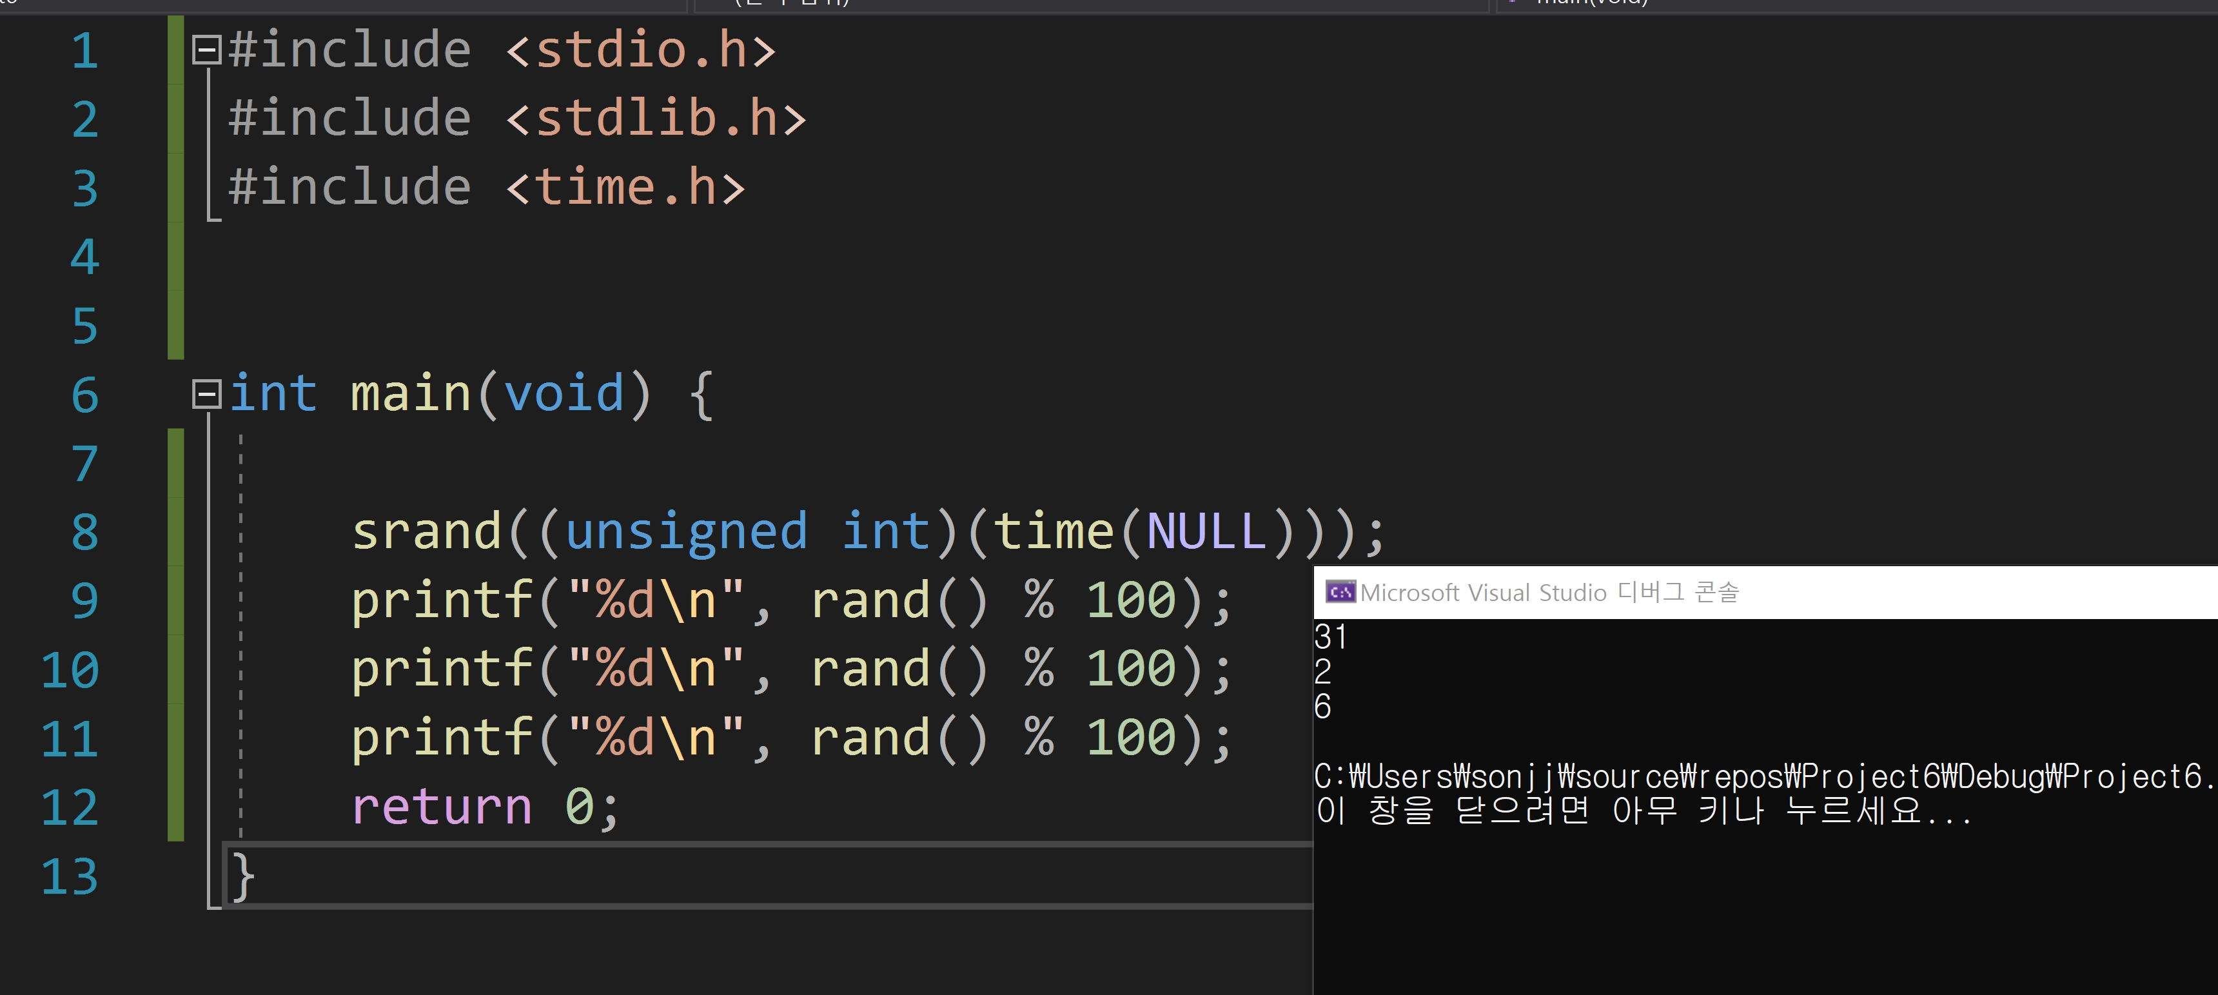Click the srand call on line 8

click(427, 531)
